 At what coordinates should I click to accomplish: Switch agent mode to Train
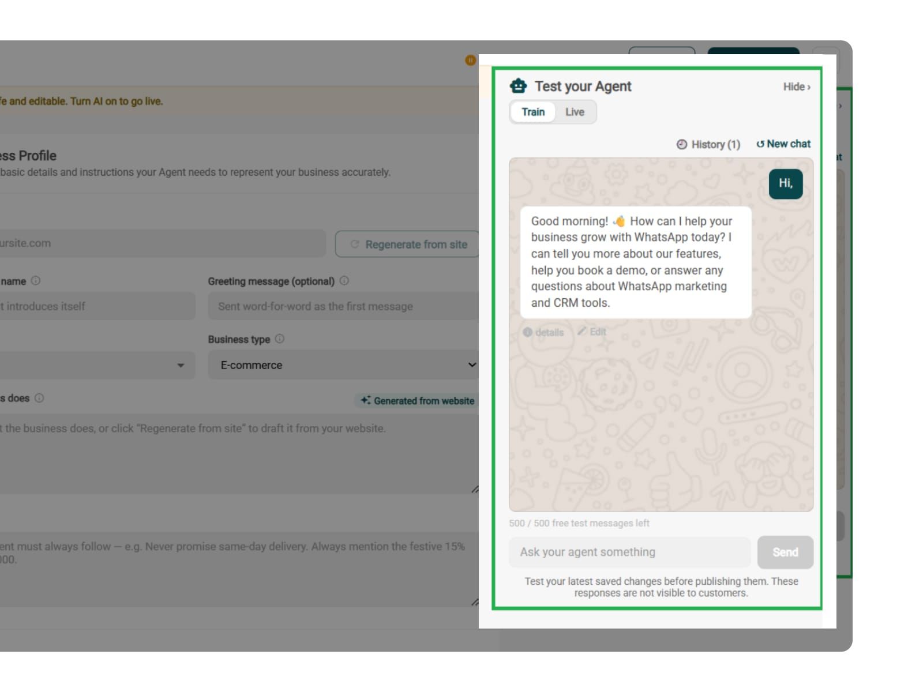click(533, 112)
